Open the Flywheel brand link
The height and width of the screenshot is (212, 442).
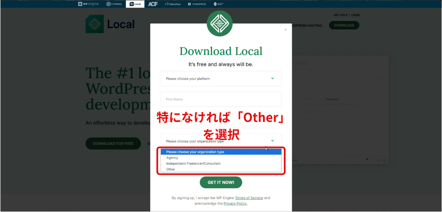point(114,4)
